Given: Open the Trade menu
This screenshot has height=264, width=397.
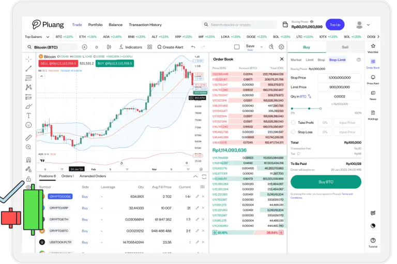Looking at the screenshot, I should [77, 25].
